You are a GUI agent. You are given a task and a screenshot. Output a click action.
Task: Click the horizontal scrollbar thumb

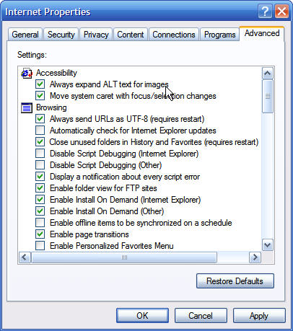pyautogui.click(x=124, y=257)
